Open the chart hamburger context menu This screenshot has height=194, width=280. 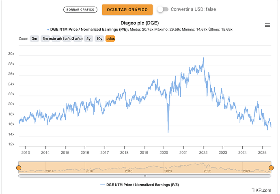[x=267, y=25]
